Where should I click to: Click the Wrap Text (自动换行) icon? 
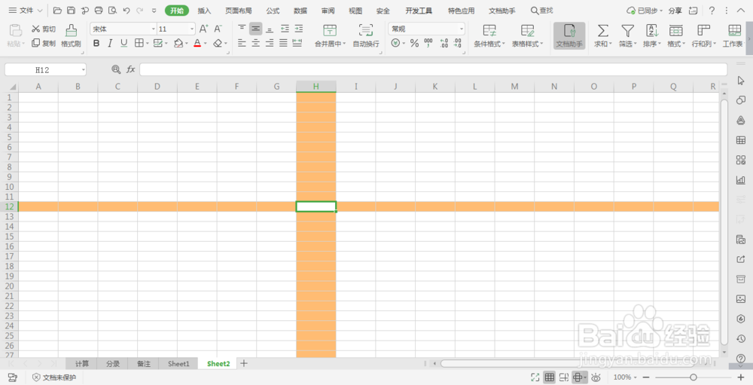366,30
